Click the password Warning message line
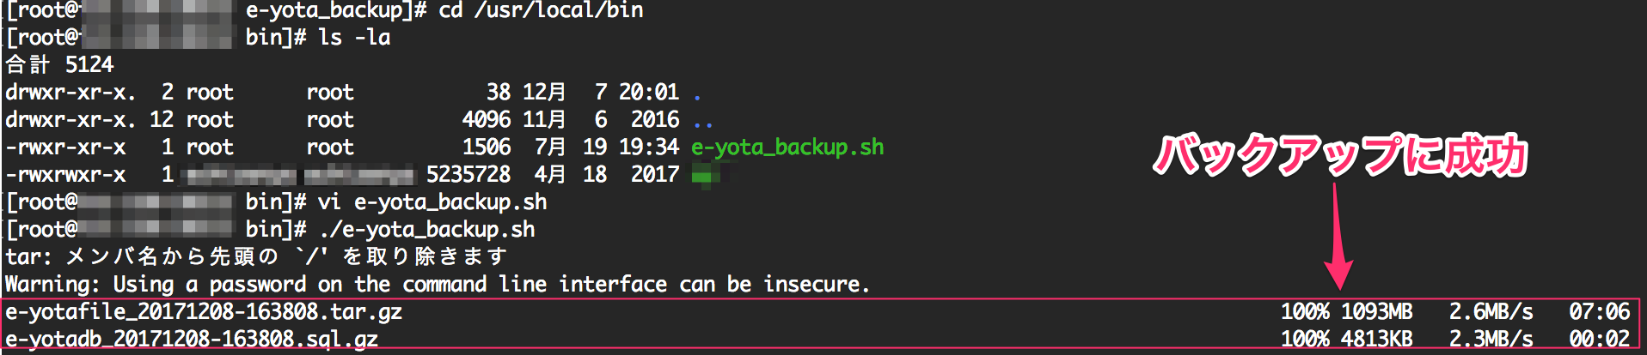 [437, 284]
